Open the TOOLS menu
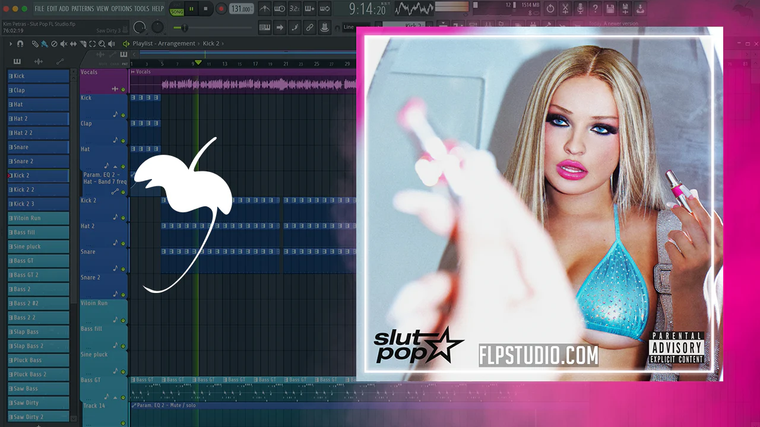This screenshot has height=427, width=760. [x=142, y=9]
